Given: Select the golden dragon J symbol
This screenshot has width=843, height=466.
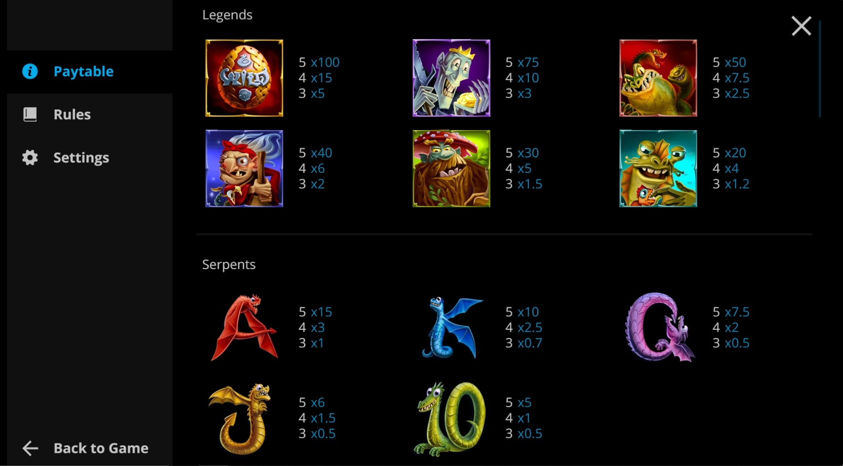Looking at the screenshot, I should [240, 418].
